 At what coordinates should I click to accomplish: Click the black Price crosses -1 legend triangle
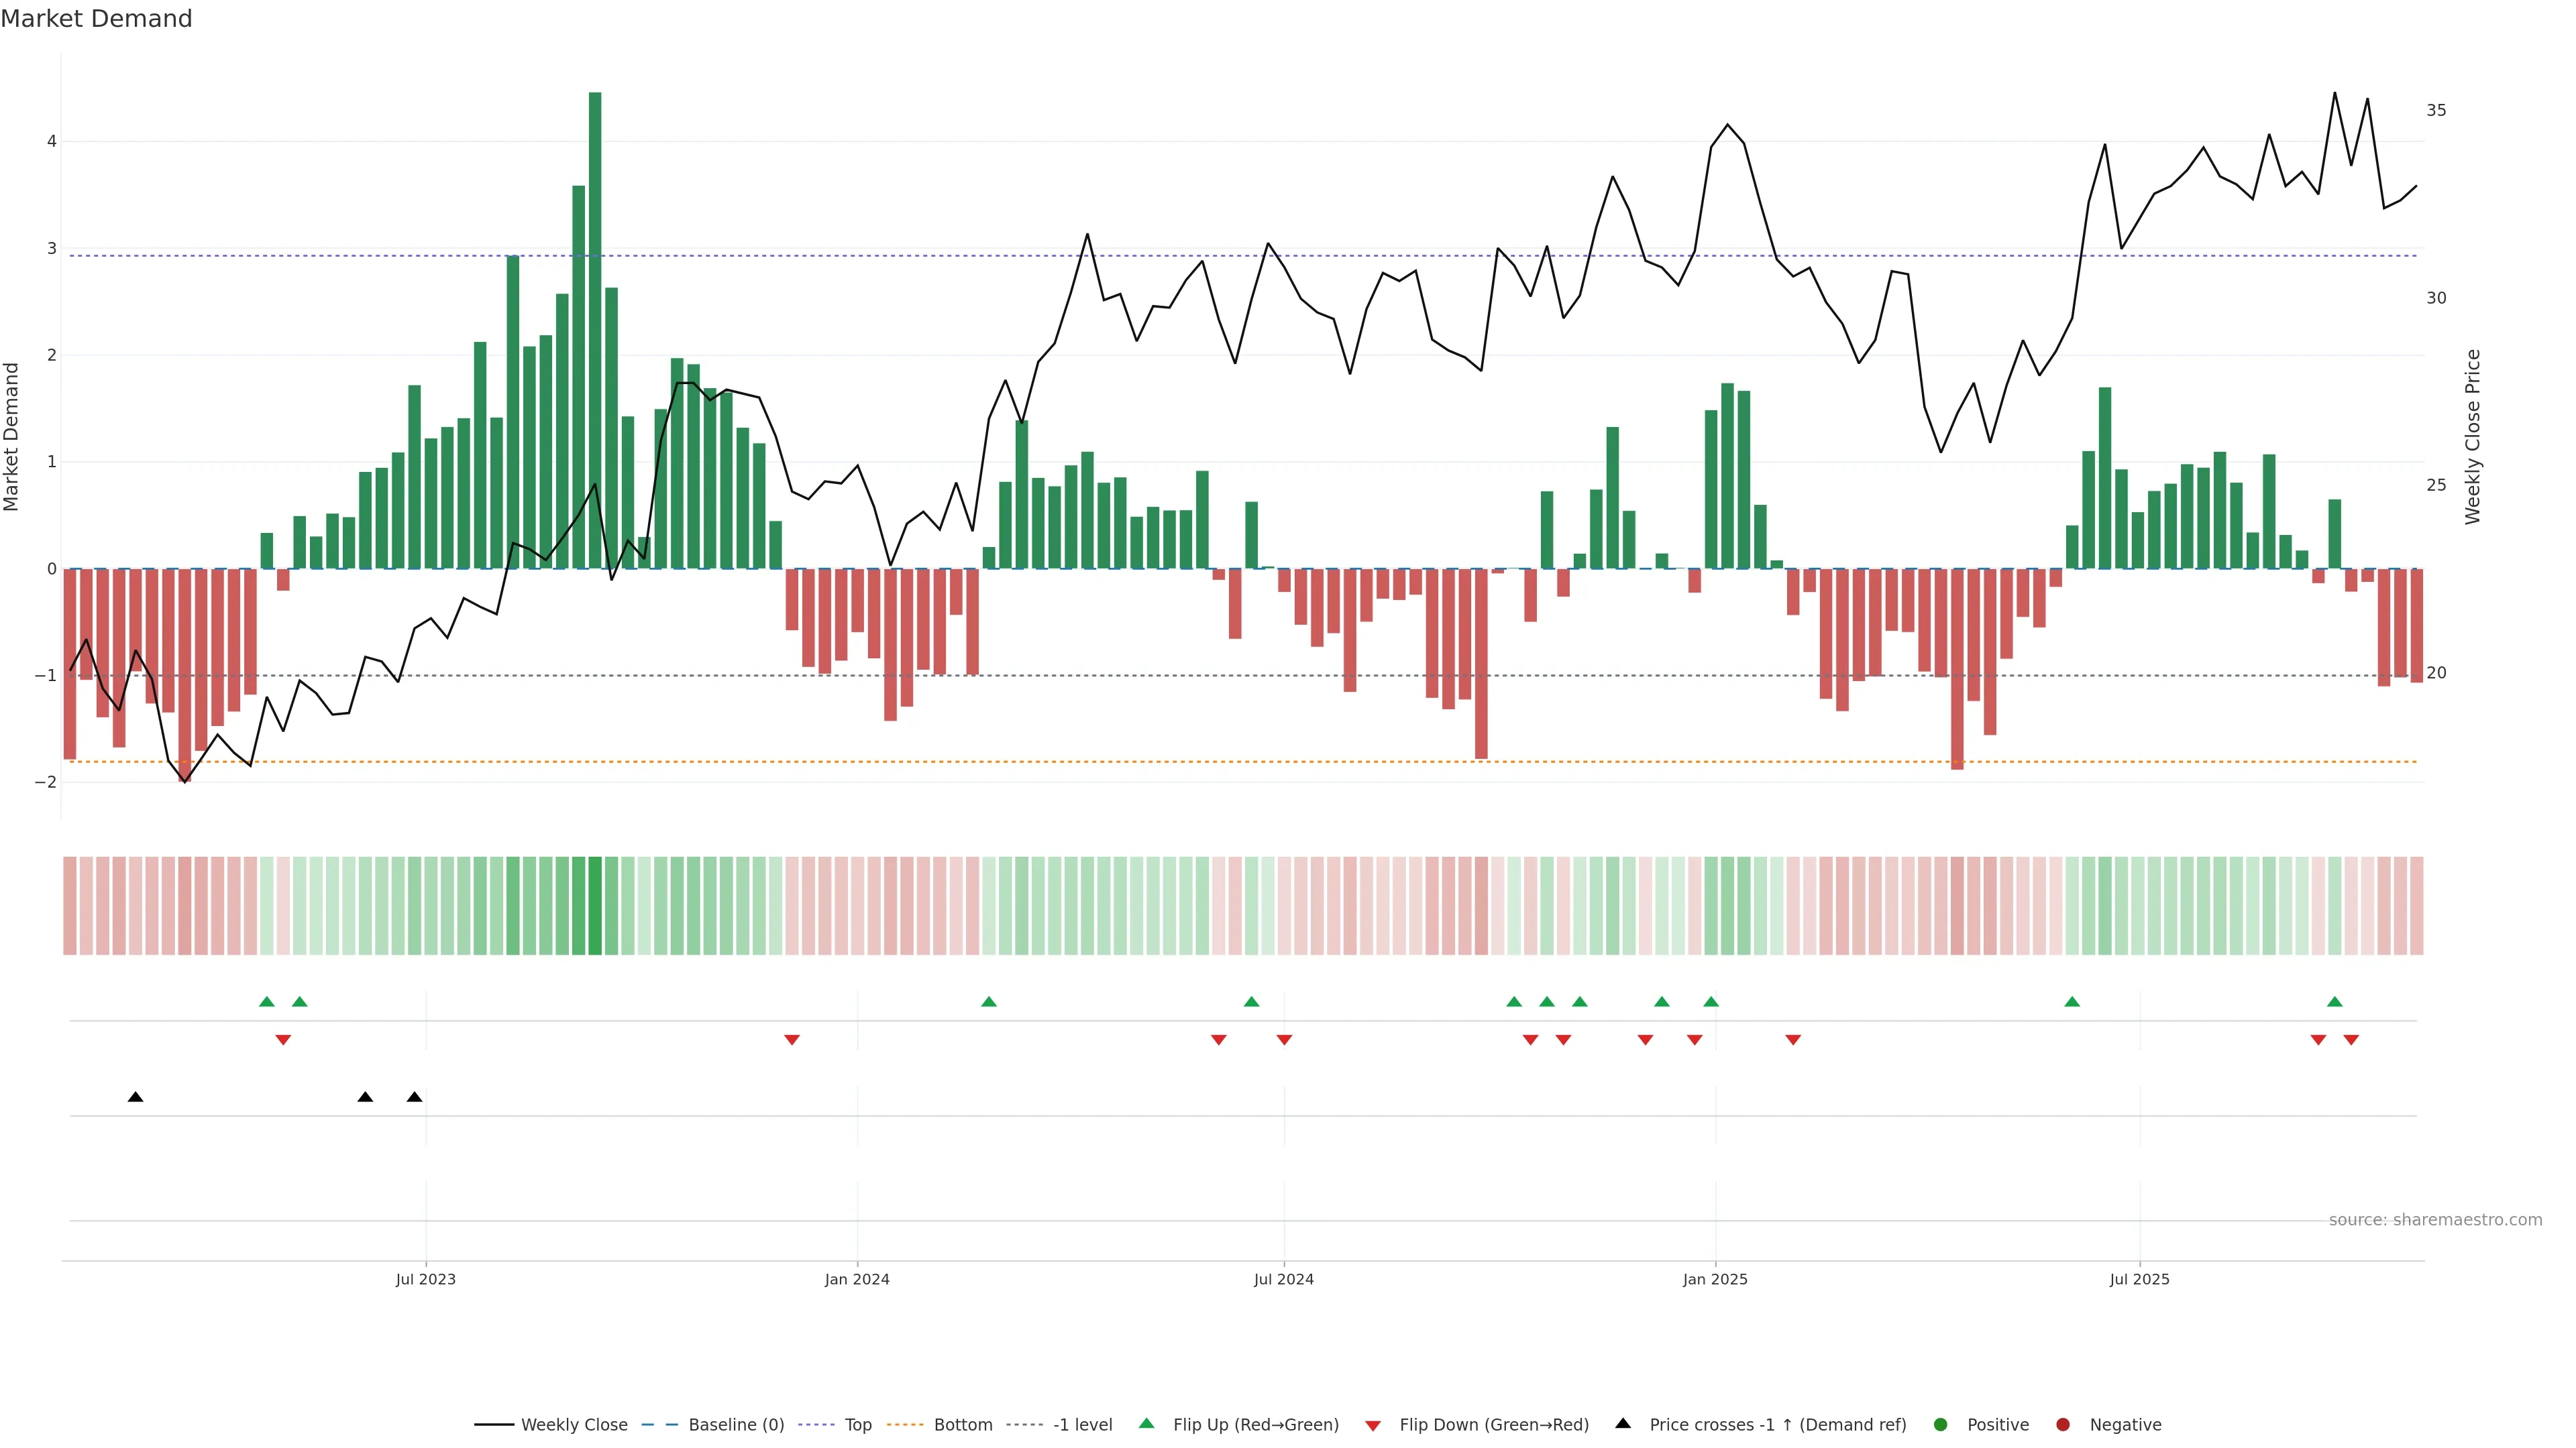click(x=1623, y=1423)
